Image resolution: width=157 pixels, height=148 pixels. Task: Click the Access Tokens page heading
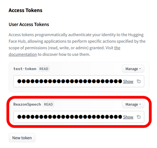click(x=26, y=10)
